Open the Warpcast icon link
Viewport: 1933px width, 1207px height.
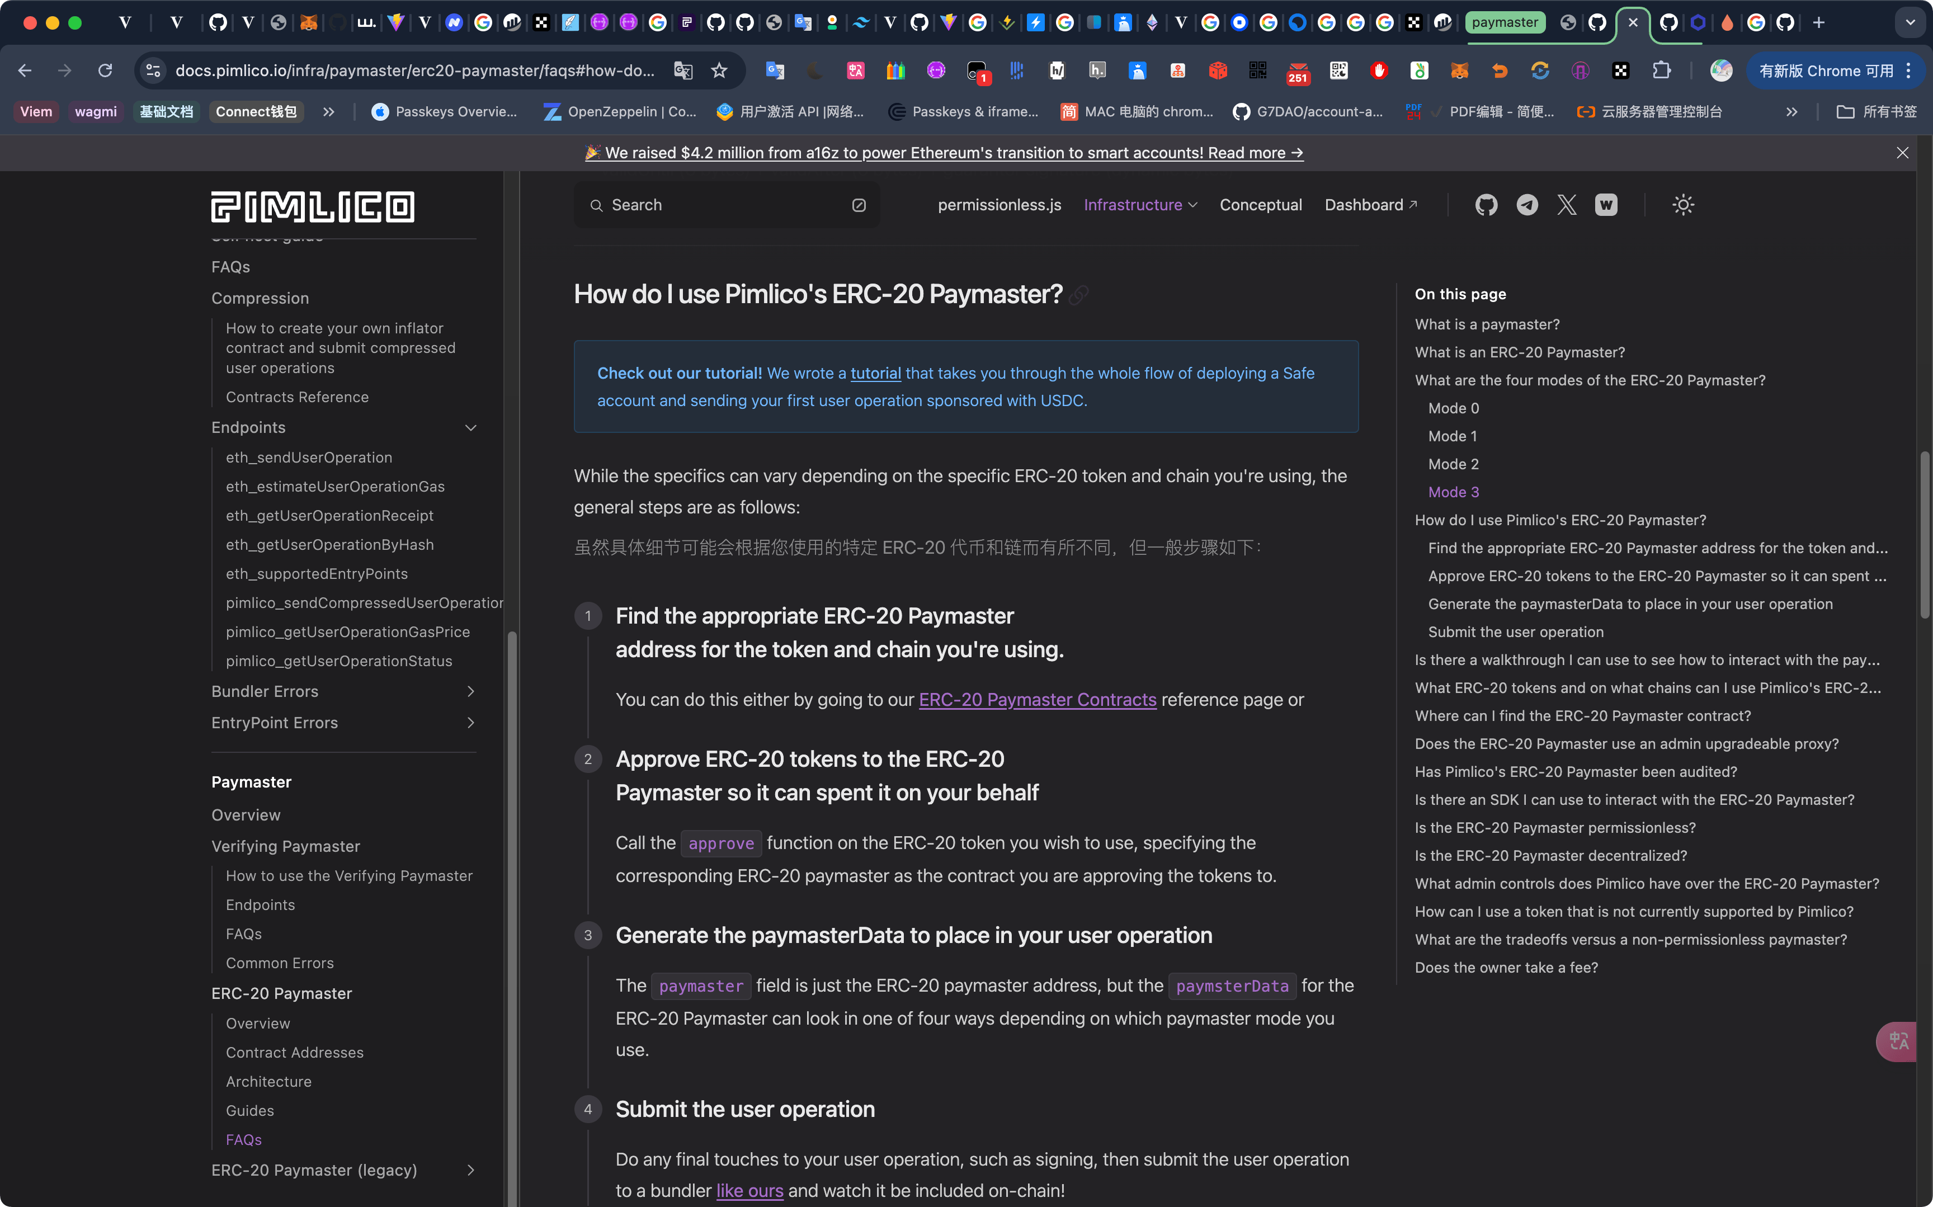tap(1606, 205)
